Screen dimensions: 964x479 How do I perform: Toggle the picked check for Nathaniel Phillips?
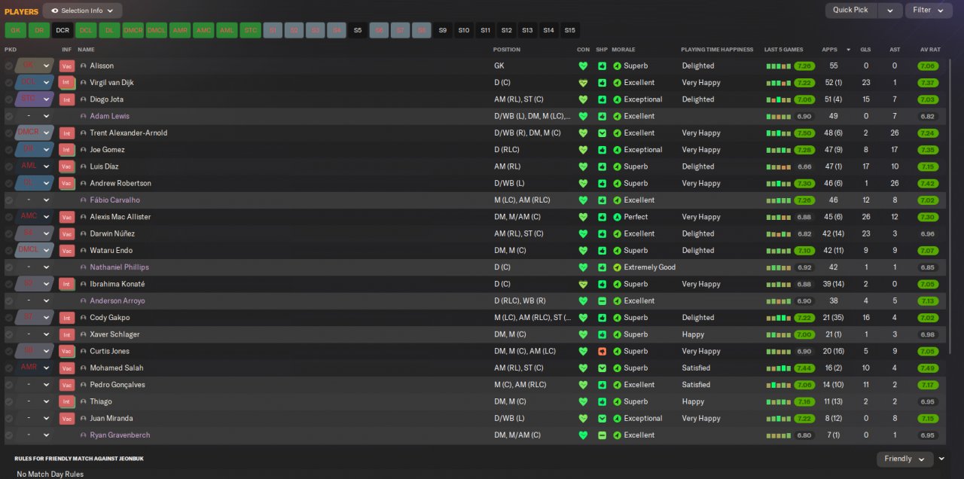9,267
